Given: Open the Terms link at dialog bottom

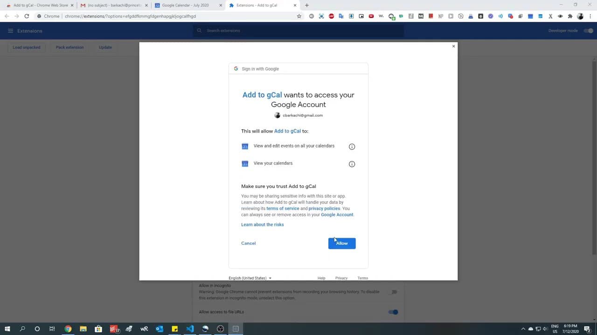Looking at the screenshot, I should 363,278.
